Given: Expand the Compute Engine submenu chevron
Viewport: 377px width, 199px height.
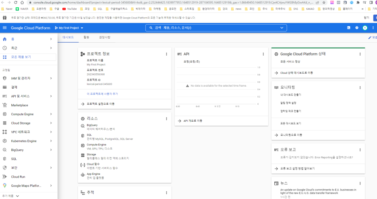Looking at the screenshot, I should 51,114.
